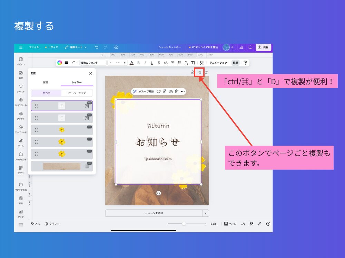Select the アップロード icon in the sidebar

point(21,129)
